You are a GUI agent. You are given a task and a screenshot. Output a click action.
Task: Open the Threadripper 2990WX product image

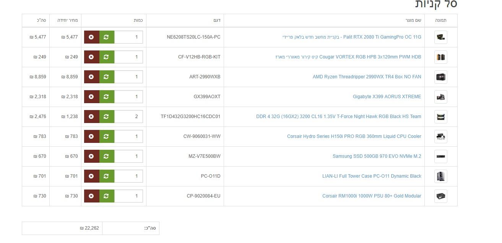tap(441, 77)
